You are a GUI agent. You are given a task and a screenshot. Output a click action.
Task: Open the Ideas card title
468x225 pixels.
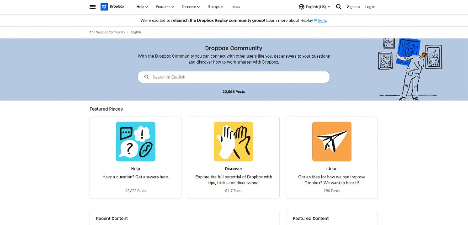pyautogui.click(x=332, y=169)
